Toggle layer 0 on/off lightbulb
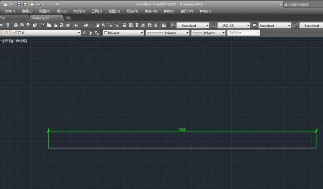 pos(2,33)
